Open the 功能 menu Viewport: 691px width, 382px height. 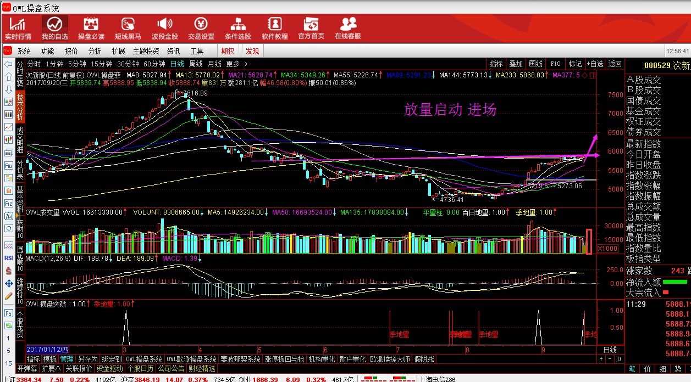pyautogui.click(x=48, y=51)
